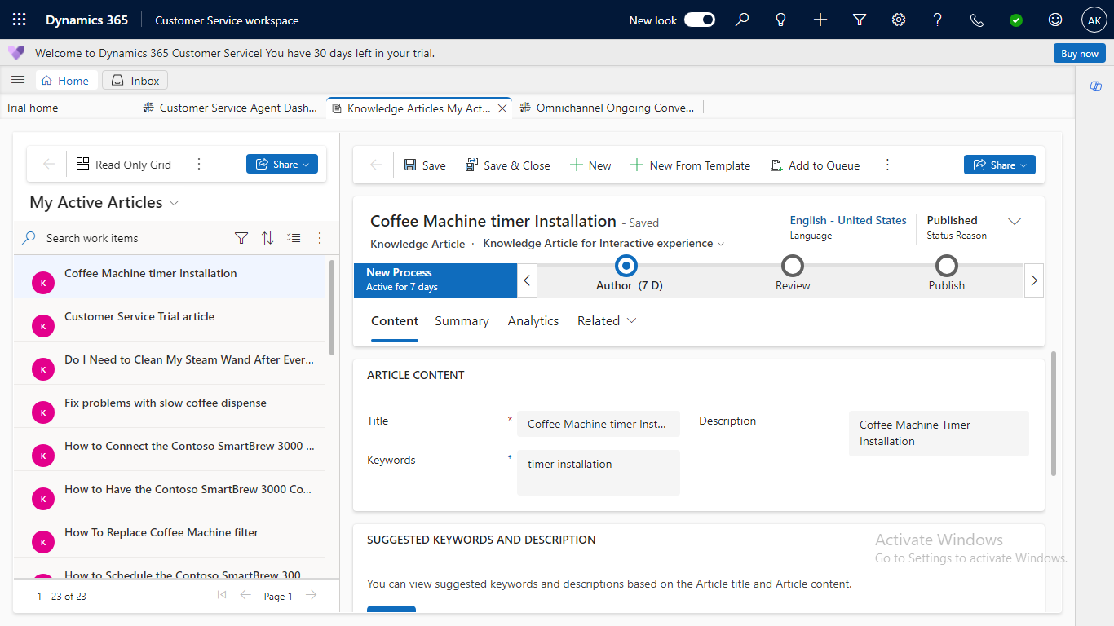This screenshot has height=626, width=1114.
Task: Toggle the New look switch
Action: pos(699,20)
